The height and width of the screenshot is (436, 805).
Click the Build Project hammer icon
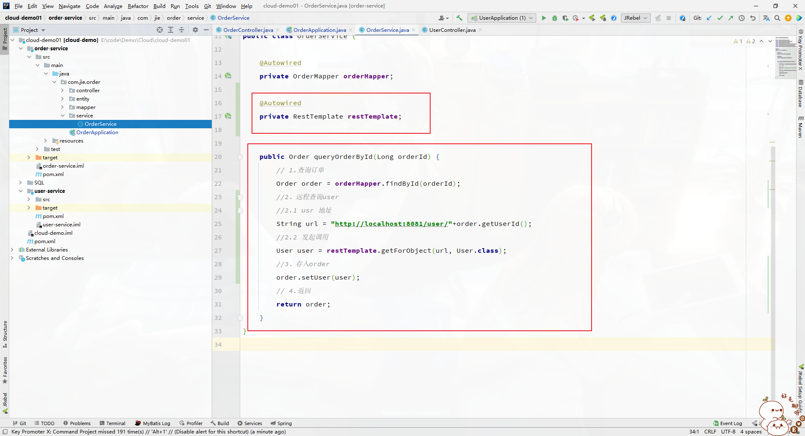point(460,18)
